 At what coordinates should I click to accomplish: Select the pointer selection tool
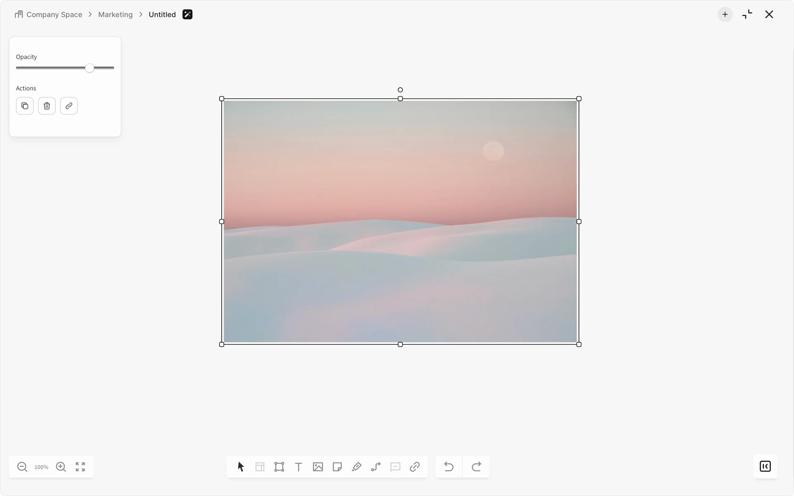(x=241, y=467)
